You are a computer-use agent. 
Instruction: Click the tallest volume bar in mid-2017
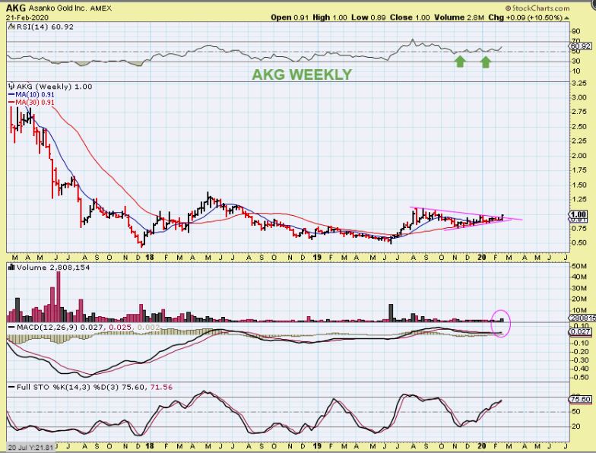[58, 296]
